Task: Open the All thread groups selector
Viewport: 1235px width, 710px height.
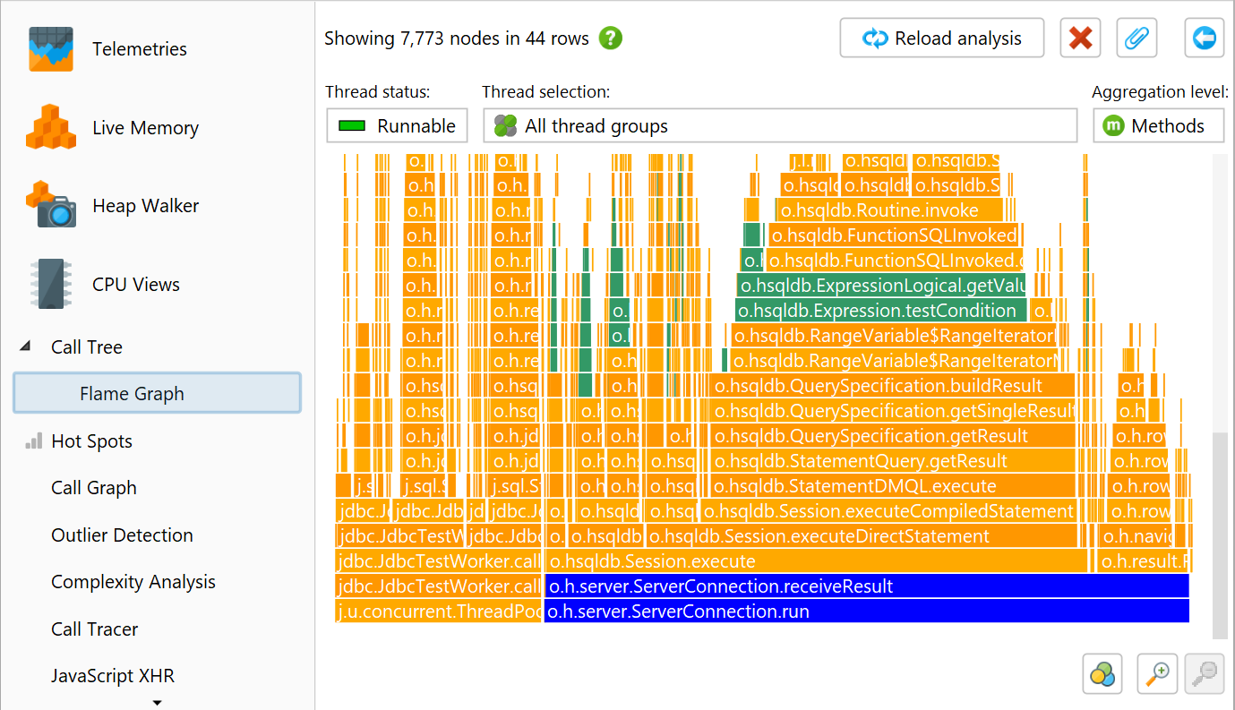Action: pyautogui.click(x=780, y=126)
